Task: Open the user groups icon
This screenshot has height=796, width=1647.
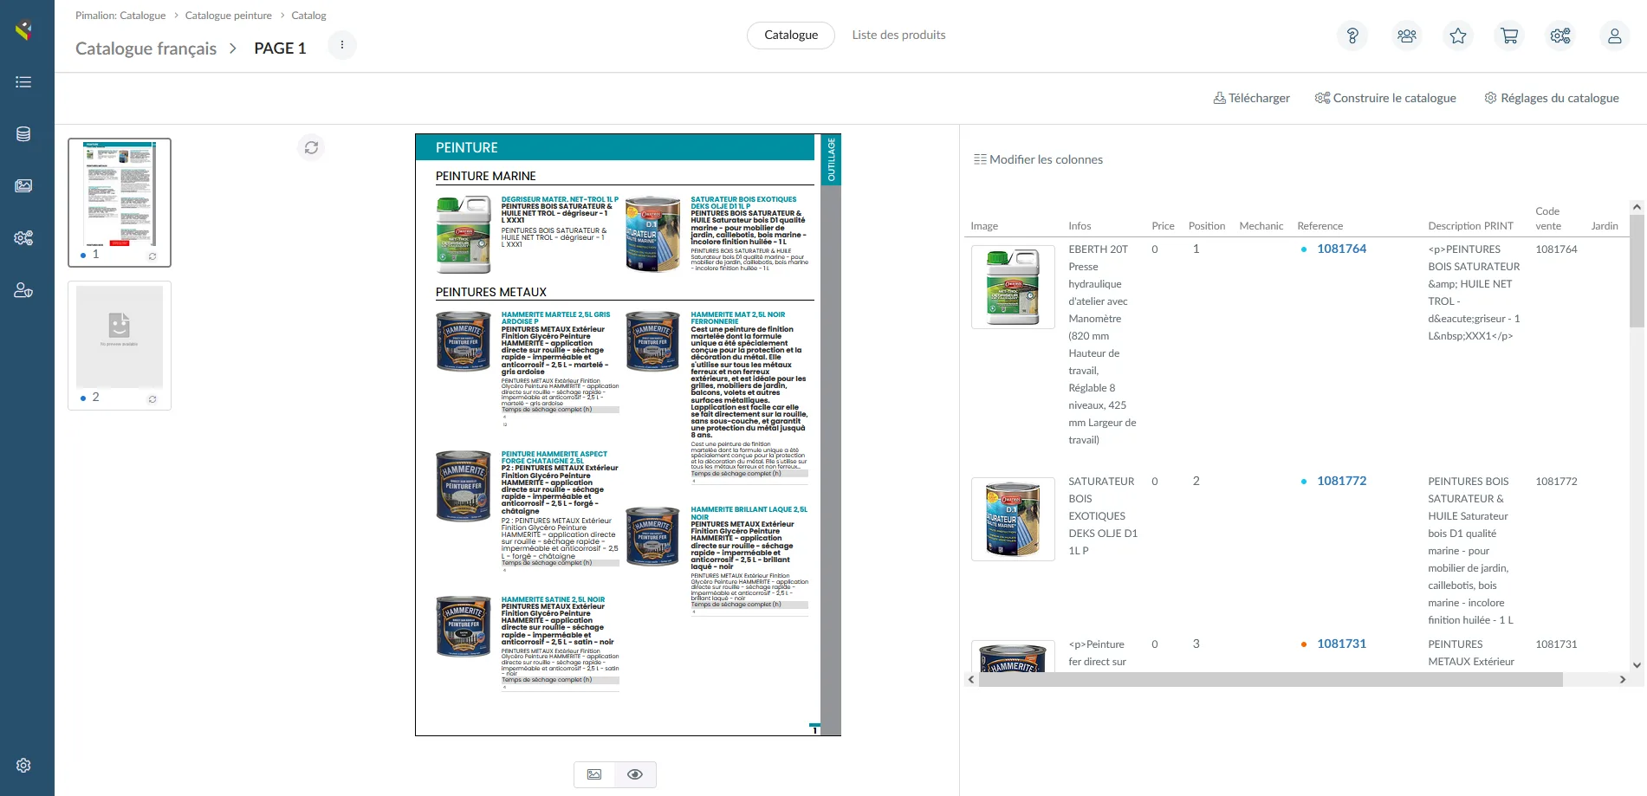Action: 1407,36
